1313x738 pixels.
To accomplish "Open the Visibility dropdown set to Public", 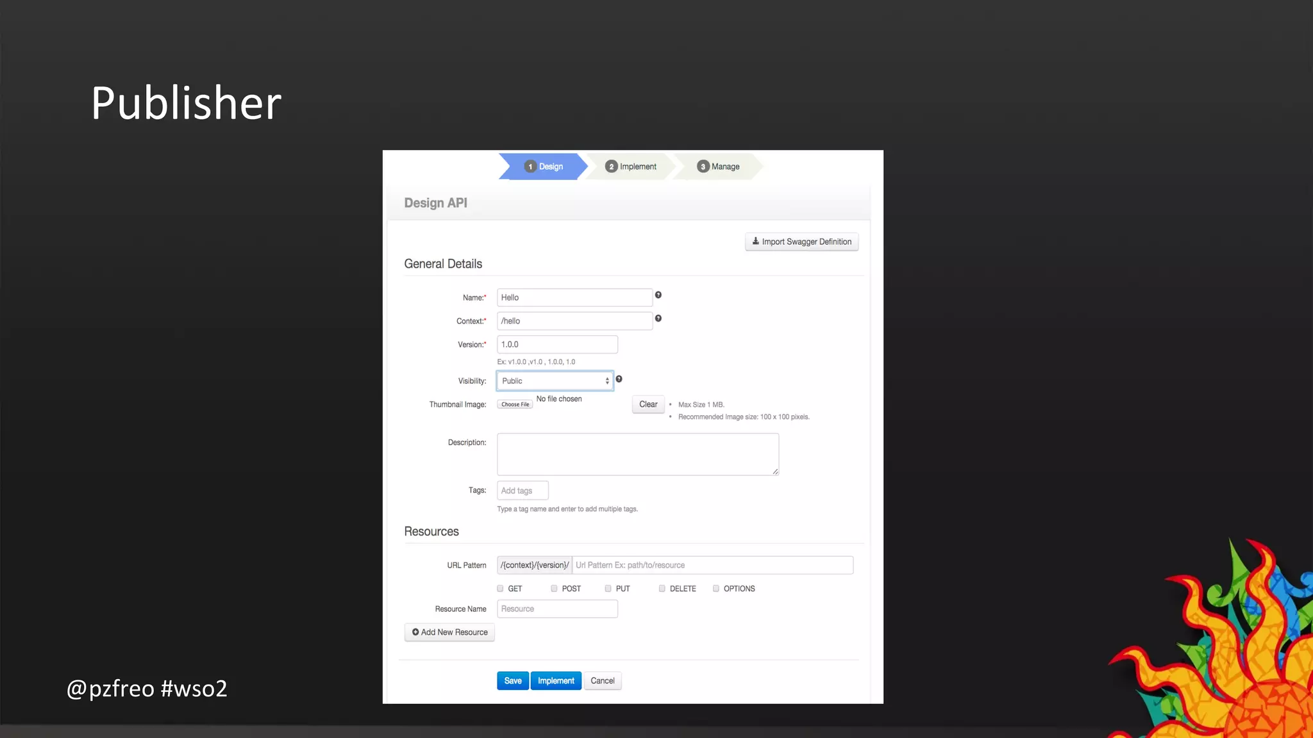I will pyautogui.click(x=555, y=381).
